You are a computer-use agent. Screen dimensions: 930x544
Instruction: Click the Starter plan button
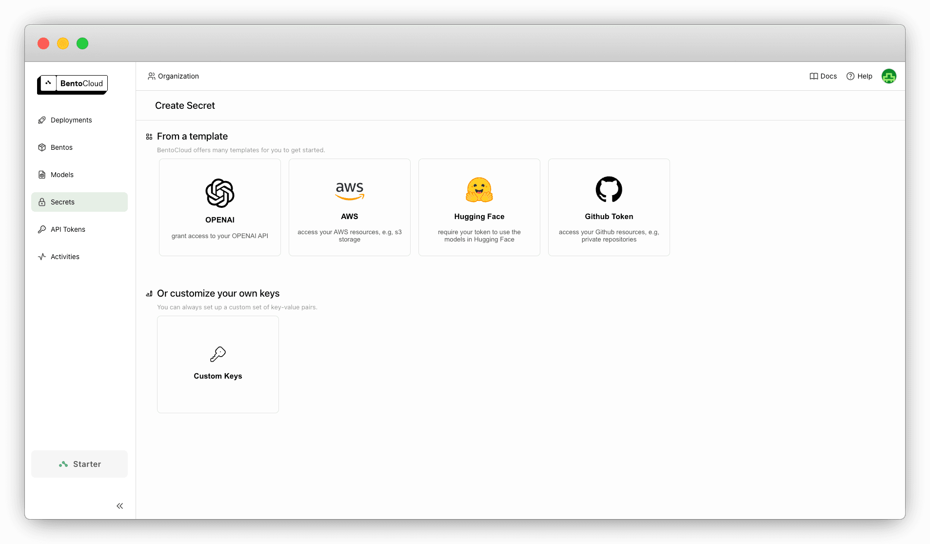(79, 464)
